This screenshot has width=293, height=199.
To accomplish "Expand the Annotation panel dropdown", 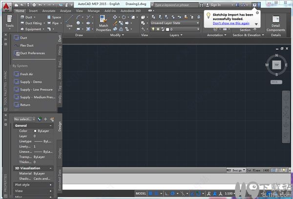I will 216,35.
